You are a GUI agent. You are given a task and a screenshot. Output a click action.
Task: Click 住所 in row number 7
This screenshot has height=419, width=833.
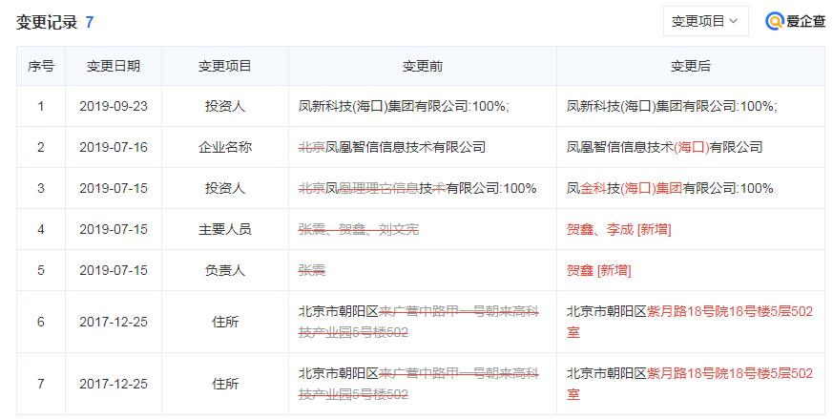tap(225, 384)
